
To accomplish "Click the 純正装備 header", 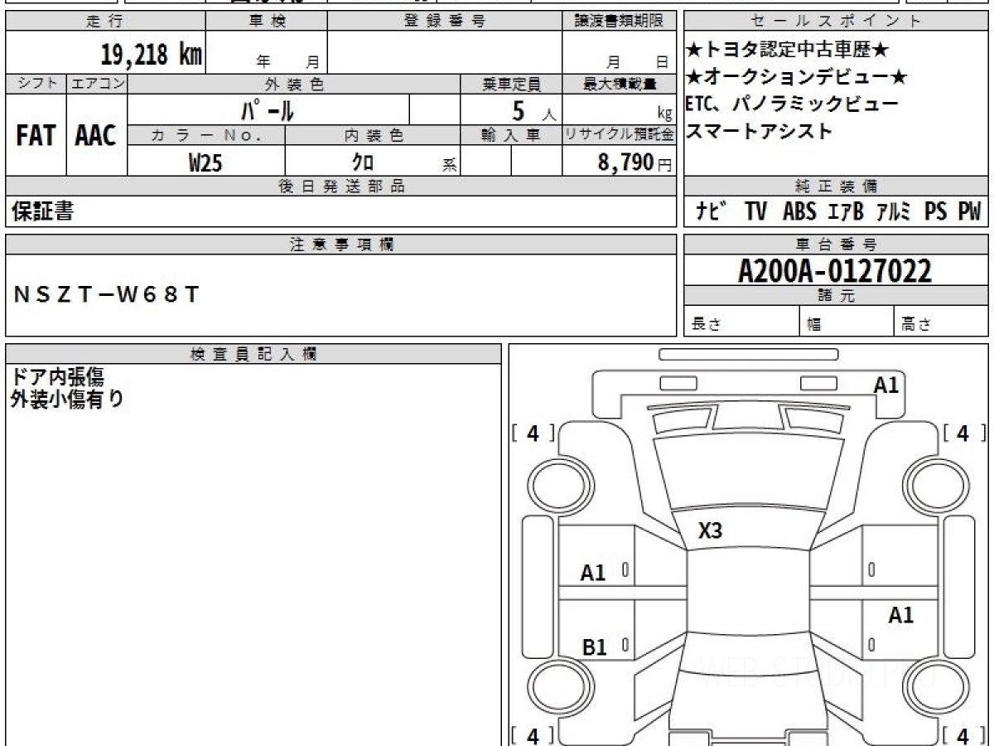I will point(837,186).
